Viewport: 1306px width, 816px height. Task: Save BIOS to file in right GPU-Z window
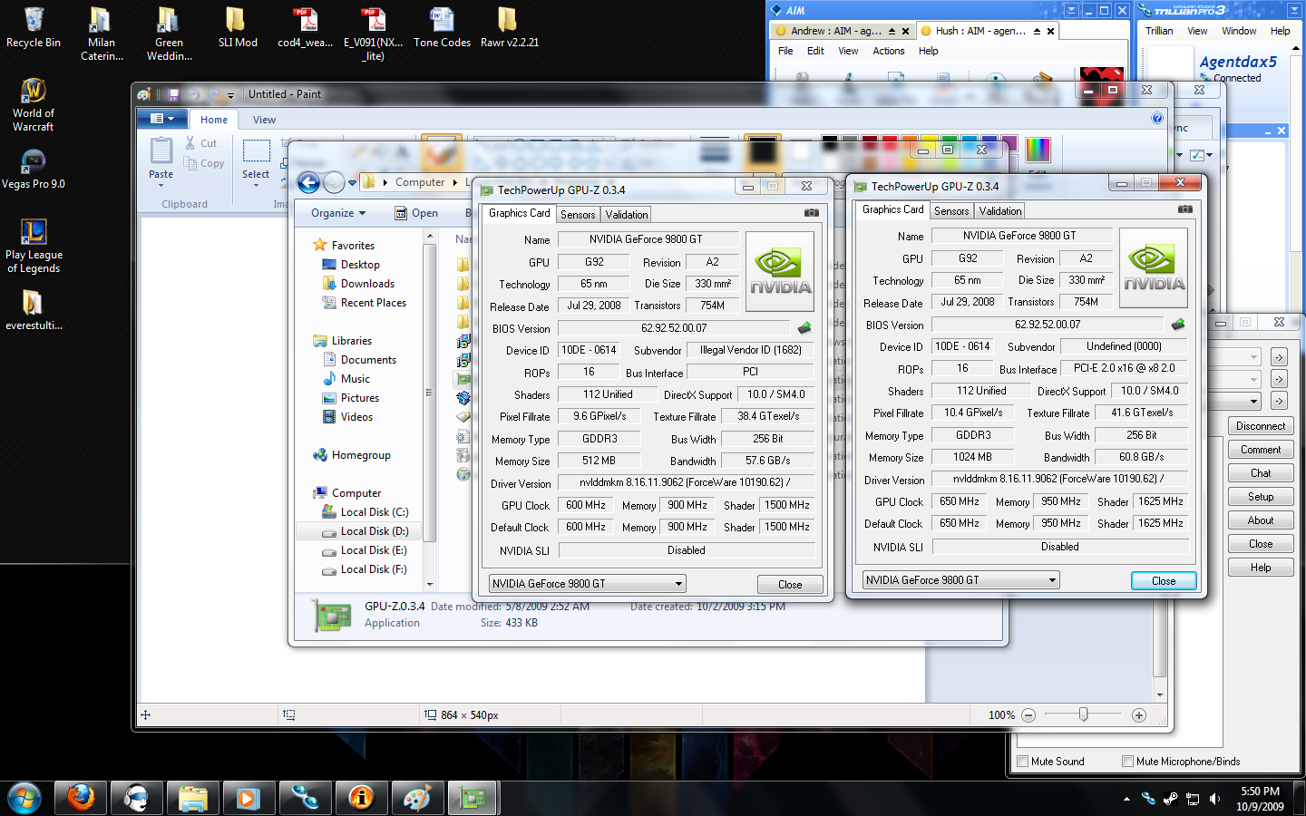[x=1177, y=325]
